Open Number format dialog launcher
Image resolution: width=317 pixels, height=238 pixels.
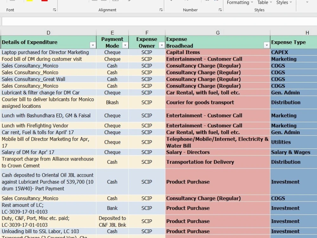(220, 10)
